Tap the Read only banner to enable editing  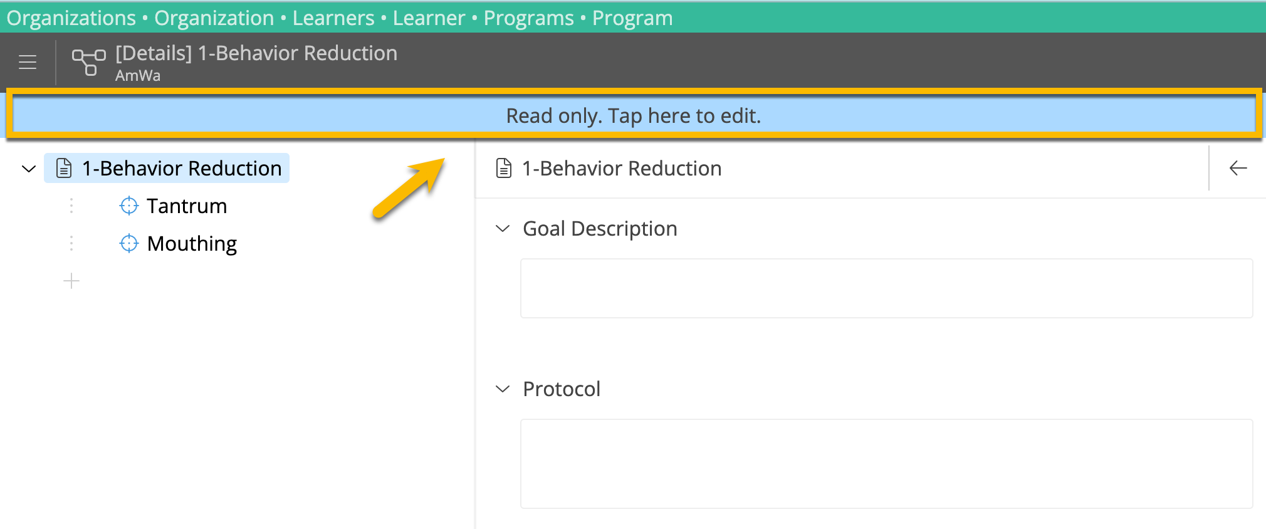point(633,115)
